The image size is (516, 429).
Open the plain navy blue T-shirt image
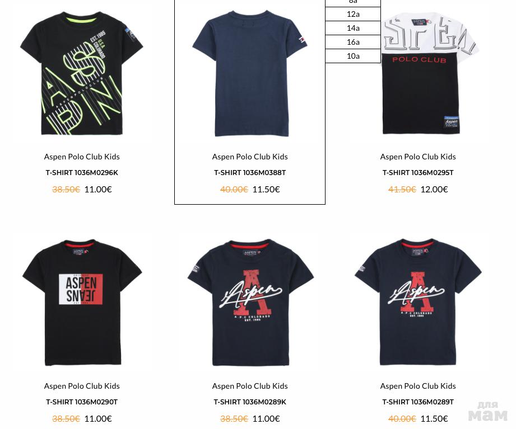click(x=250, y=74)
